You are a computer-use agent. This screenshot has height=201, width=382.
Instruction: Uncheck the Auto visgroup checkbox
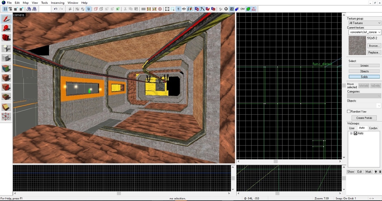[356, 133]
